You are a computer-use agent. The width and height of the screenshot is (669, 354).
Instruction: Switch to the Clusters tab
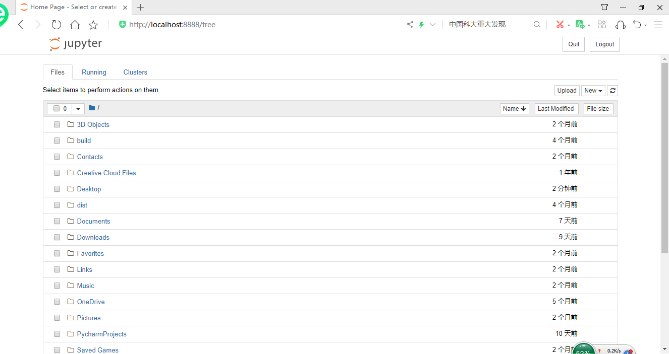pos(135,72)
